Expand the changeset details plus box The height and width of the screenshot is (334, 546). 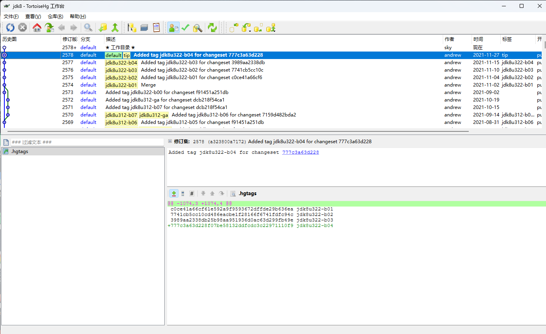point(170,141)
